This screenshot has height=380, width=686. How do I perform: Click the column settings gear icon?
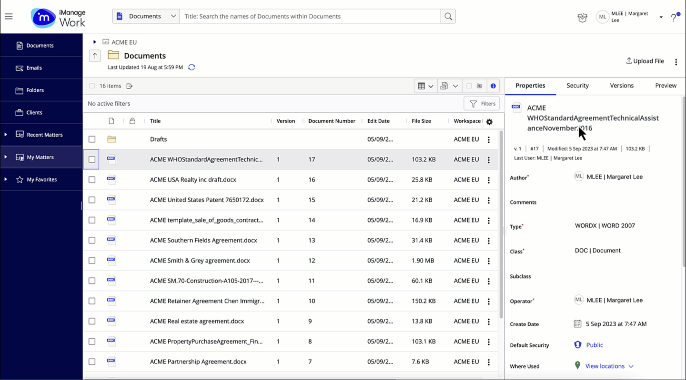[489, 122]
